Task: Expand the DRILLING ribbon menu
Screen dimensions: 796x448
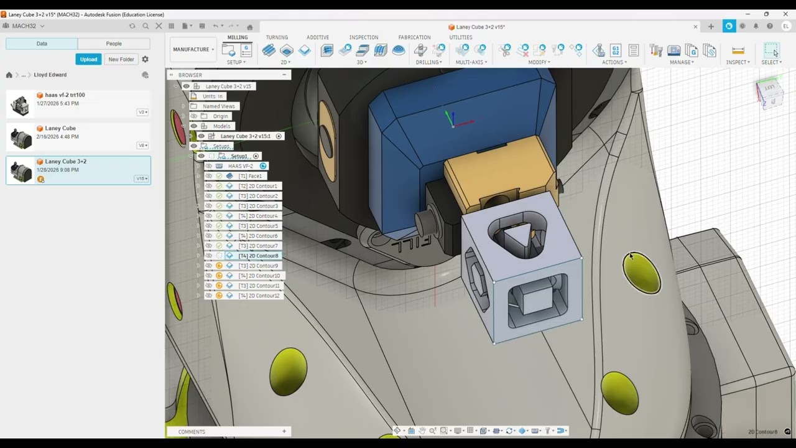Action: [429, 62]
